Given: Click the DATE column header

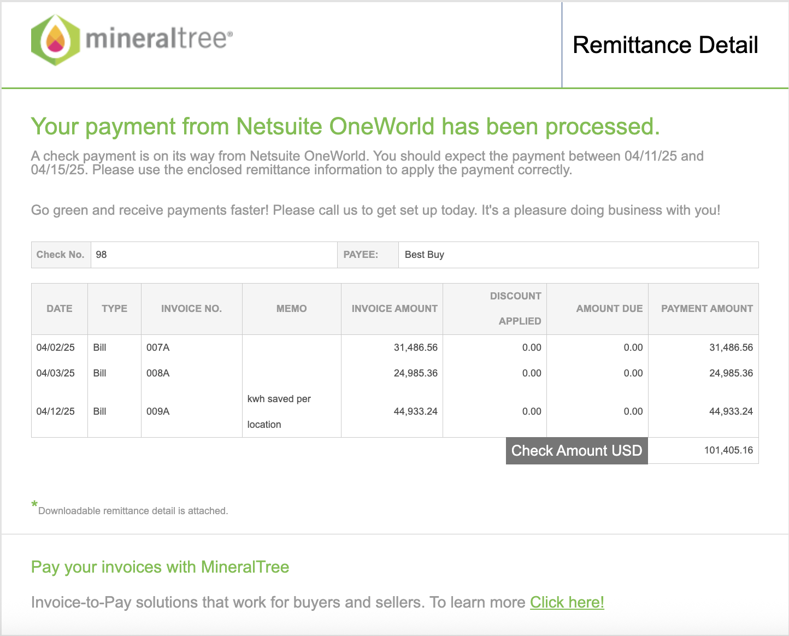Looking at the screenshot, I should (x=60, y=309).
